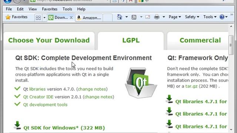Show more command bar items chevron

[231, 14]
